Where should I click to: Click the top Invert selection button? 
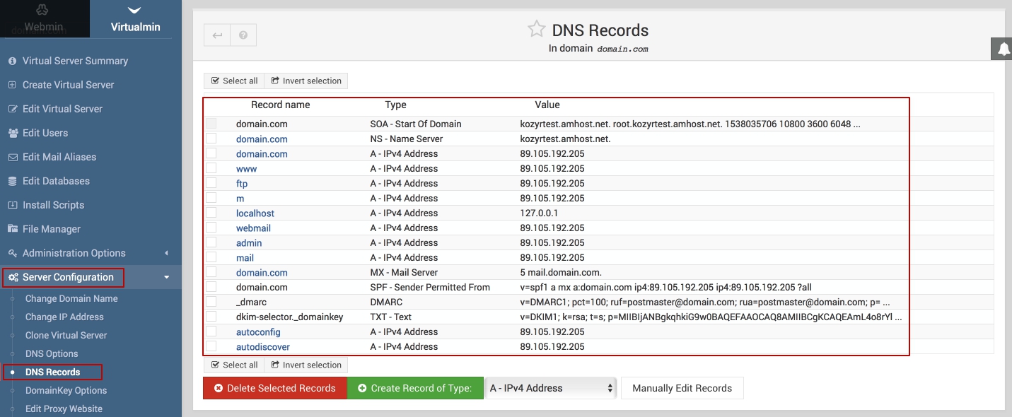(306, 81)
